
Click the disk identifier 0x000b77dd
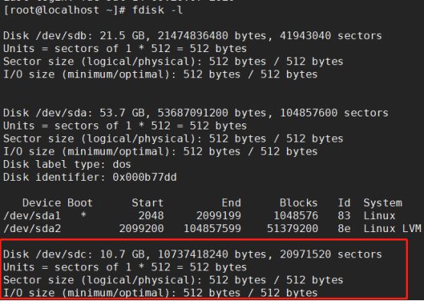[x=145, y=177]
